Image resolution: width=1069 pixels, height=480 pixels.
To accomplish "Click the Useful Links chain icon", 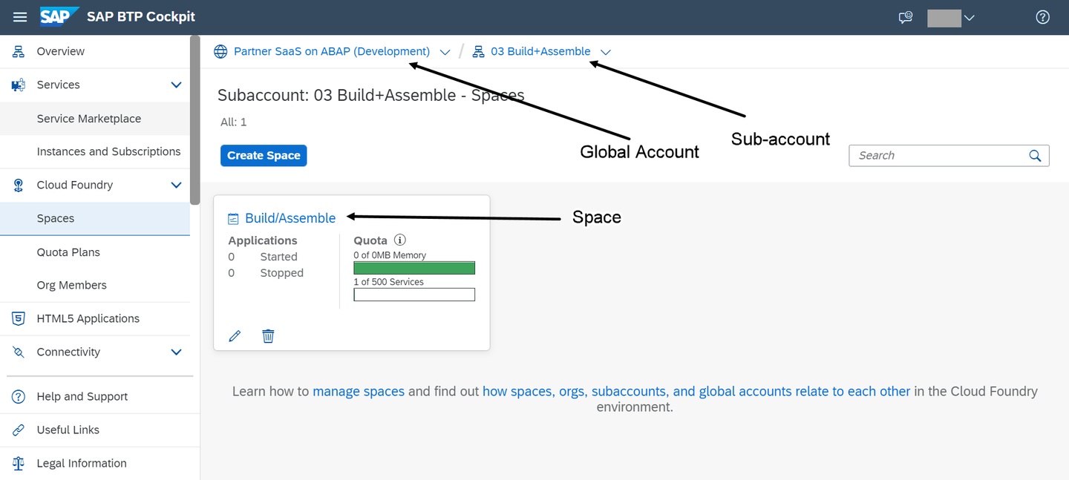I will (x=19, y=430).
